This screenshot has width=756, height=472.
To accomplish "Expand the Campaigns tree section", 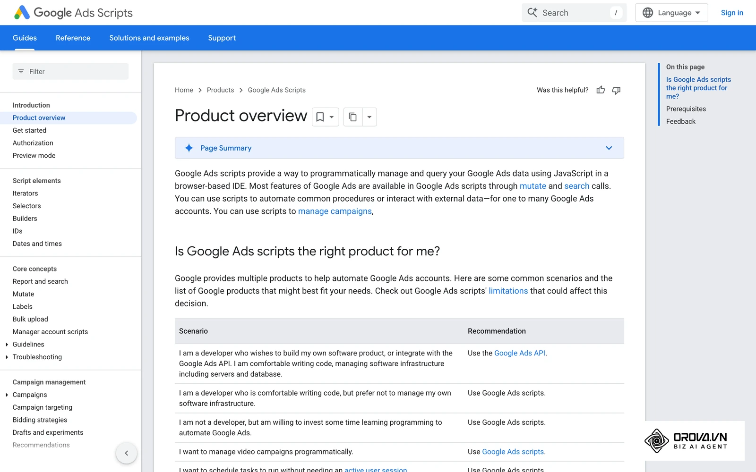I will pos(7,395).
